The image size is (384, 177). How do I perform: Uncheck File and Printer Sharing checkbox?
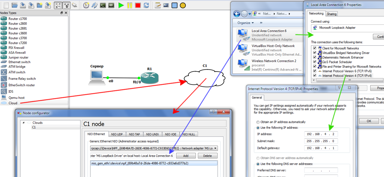click(x=315, y=66)
